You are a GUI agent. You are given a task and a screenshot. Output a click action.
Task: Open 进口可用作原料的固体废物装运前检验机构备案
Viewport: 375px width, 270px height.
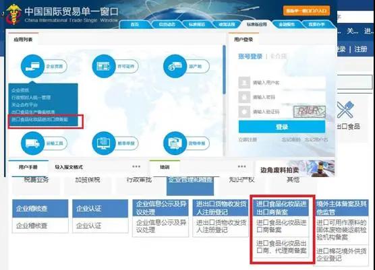[x=342, y=230]
